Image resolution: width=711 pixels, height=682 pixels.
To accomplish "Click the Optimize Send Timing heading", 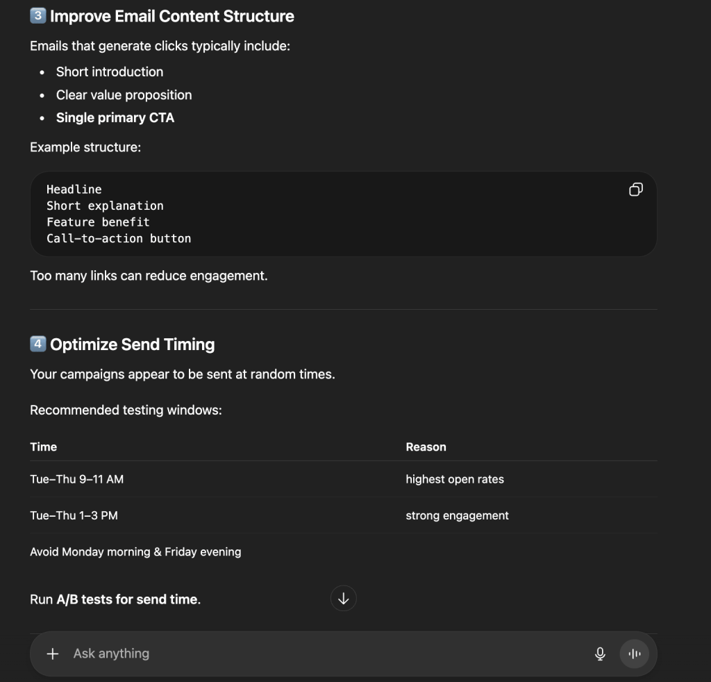I will pos(133,344).
